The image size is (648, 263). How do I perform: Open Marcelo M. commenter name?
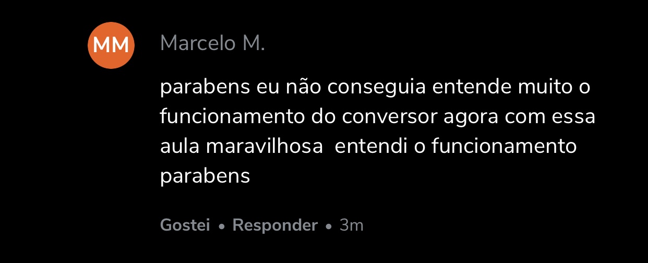coord(212,43)
